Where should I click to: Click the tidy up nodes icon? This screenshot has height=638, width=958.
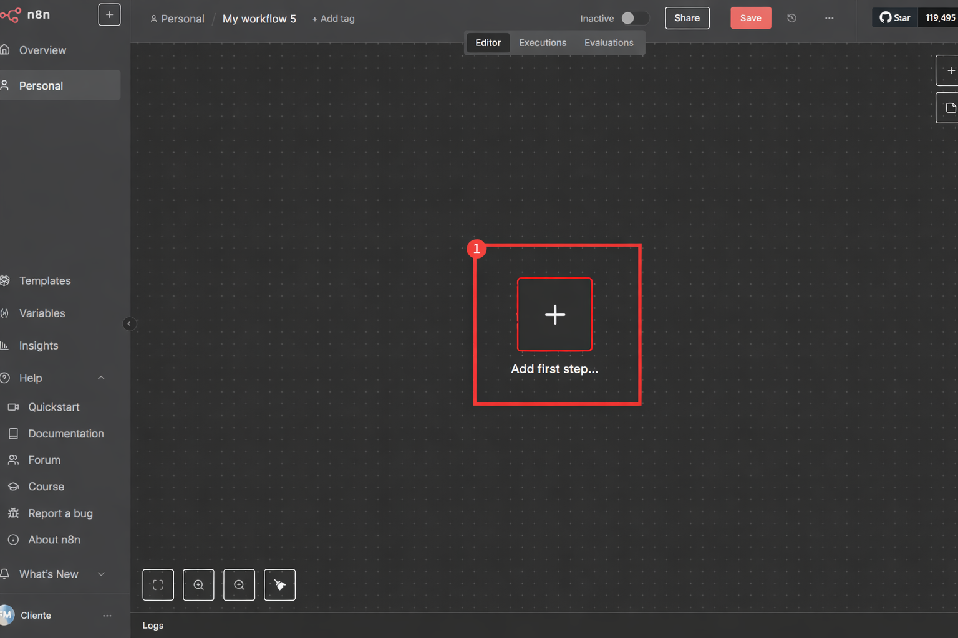(279, 585)
